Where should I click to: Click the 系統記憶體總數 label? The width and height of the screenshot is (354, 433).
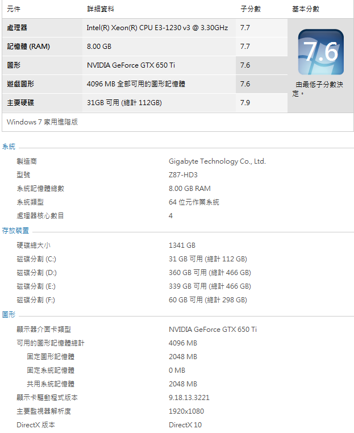pyautogui.click(x=40, y=188)
